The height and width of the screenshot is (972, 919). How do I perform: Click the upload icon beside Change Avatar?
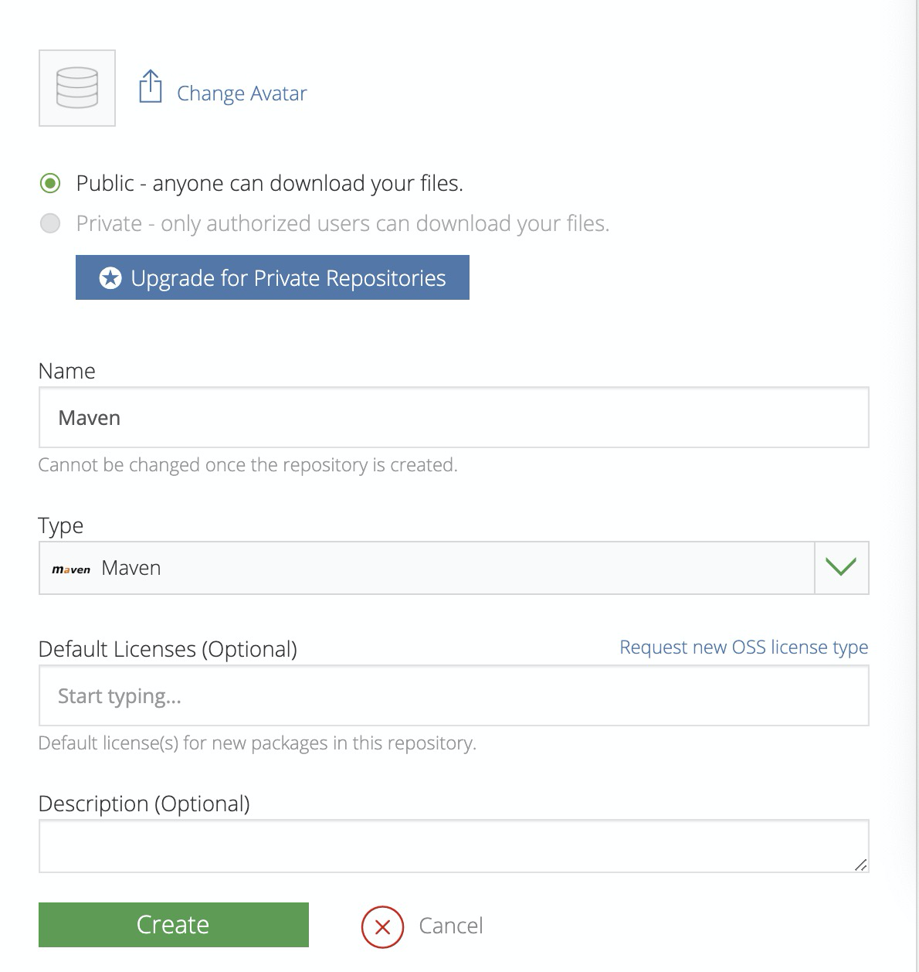(x=150, y=87)
